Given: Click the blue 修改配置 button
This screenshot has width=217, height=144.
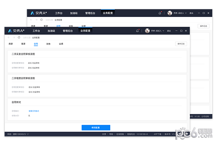Looking at the screenshot, I should (x=96, y=127).
